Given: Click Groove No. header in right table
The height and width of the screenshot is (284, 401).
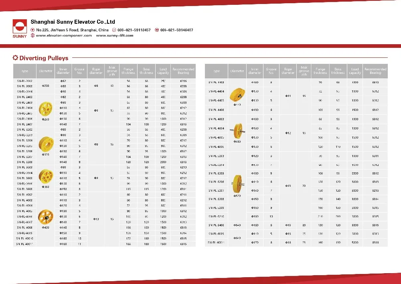Looking at the screenshot, I should click(x=271, y=71).
